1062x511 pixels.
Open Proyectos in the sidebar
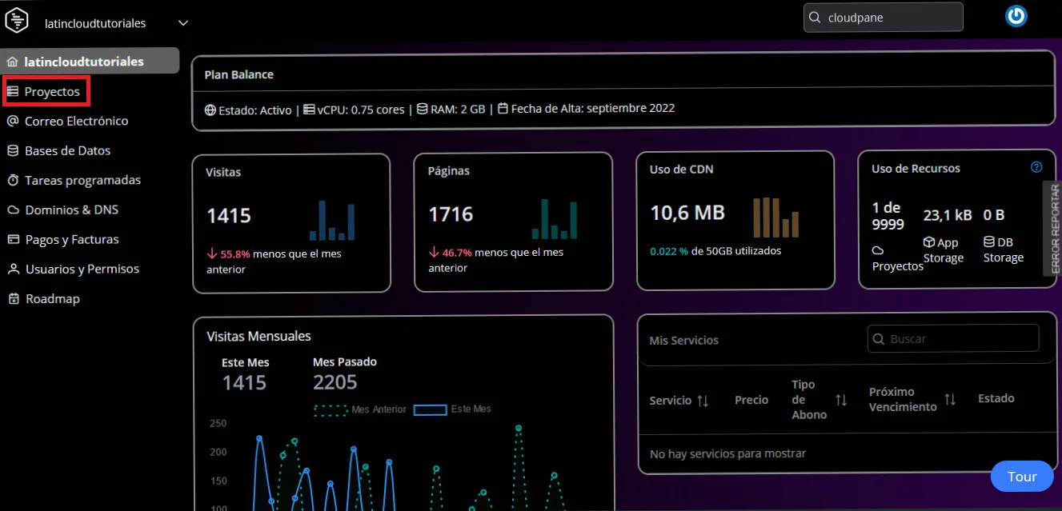coord(52,92)
